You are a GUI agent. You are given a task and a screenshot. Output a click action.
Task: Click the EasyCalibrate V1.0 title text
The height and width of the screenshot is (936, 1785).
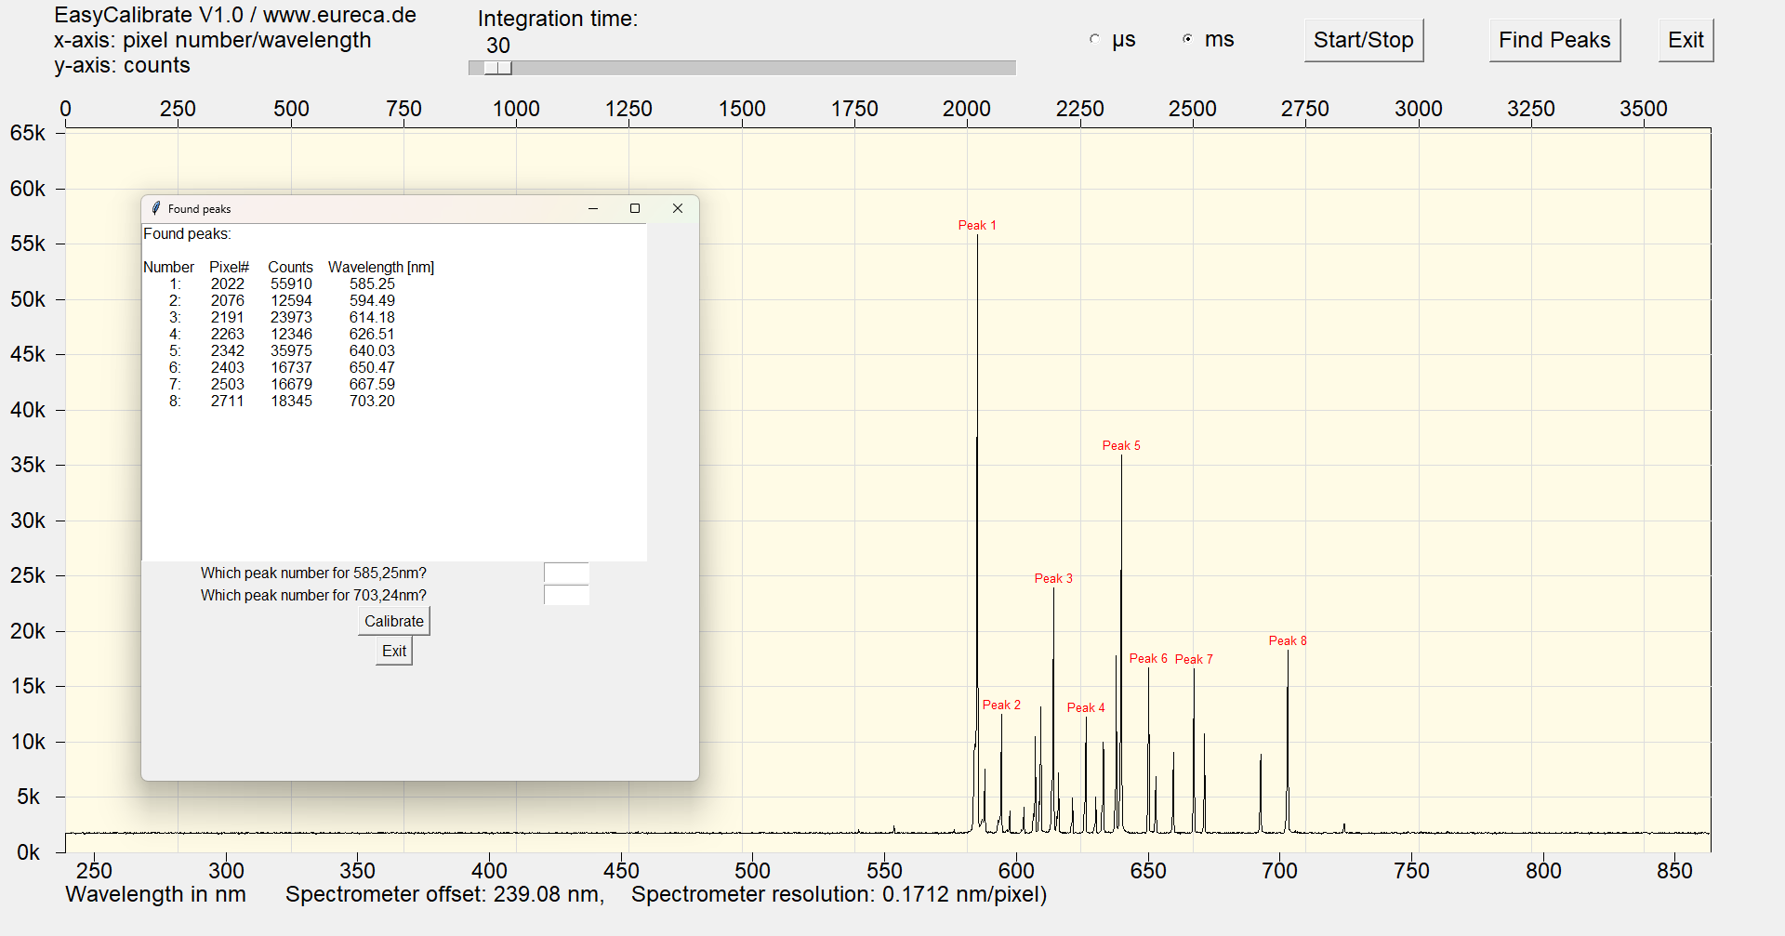[235, 15]
